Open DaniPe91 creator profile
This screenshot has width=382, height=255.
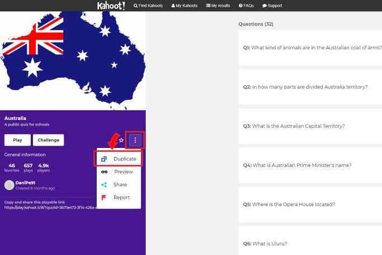tap(25, 183)
